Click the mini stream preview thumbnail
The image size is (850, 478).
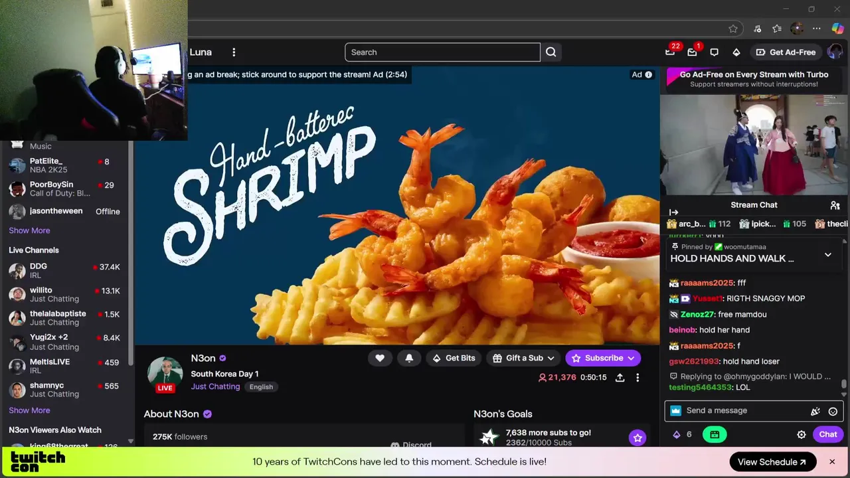(754, 145)
